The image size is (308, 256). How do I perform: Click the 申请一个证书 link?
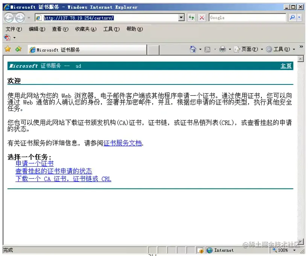35,164
